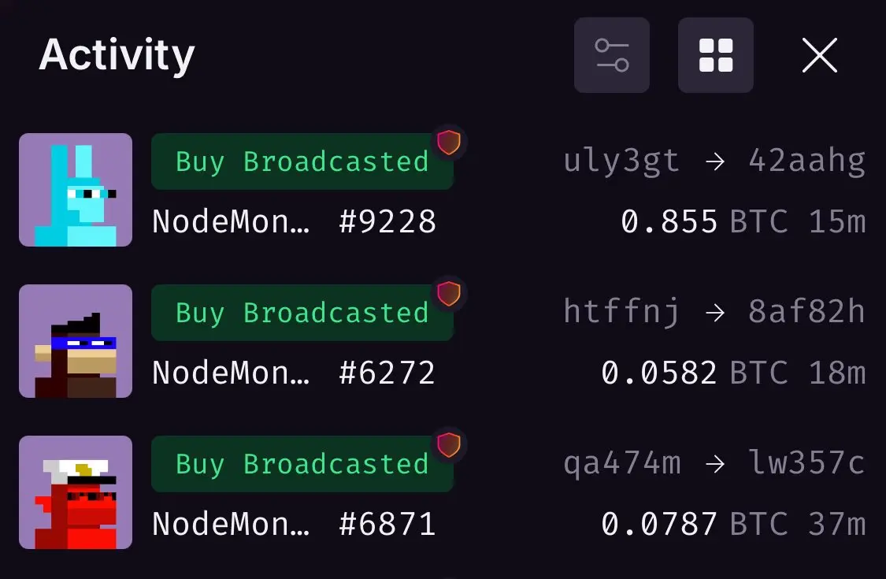
Task: Open the red captain-hat NodeMonke thumbnail
Action: [76, 492]
